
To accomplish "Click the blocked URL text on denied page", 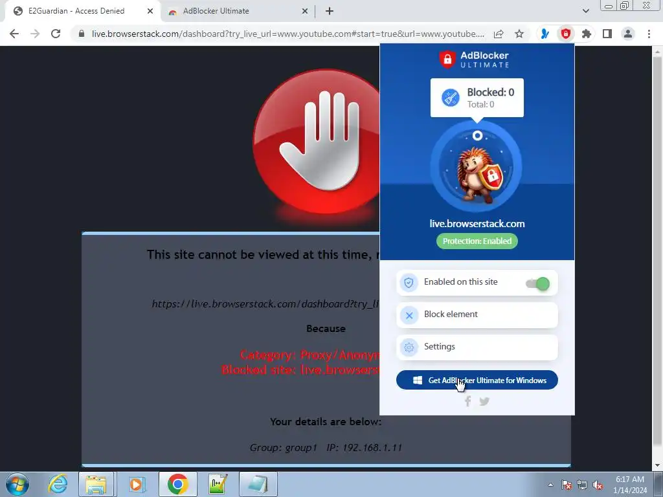I will pyautogui.click(x=265, y=304).
